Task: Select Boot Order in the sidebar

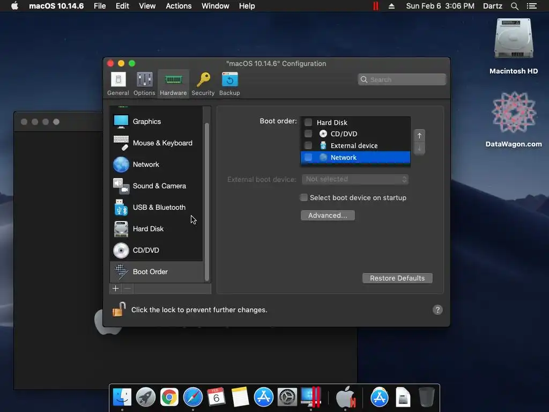Action: point(156,271)
